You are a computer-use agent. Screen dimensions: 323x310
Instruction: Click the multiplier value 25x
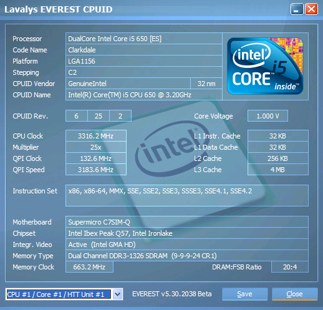coord(96,147)
